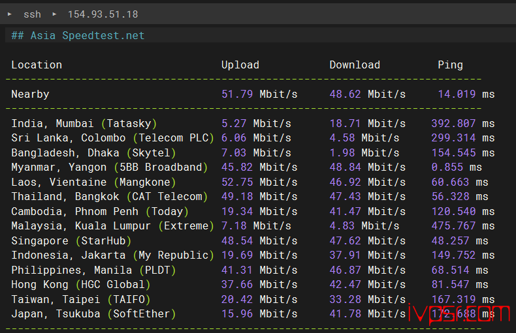Select Nearby ping value 14.019

coord(457,94)
